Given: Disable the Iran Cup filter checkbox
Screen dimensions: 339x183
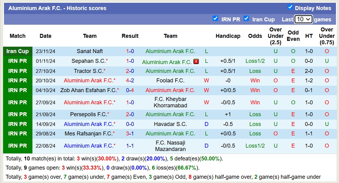Looking at the screenshot, I should pos(246,19).
